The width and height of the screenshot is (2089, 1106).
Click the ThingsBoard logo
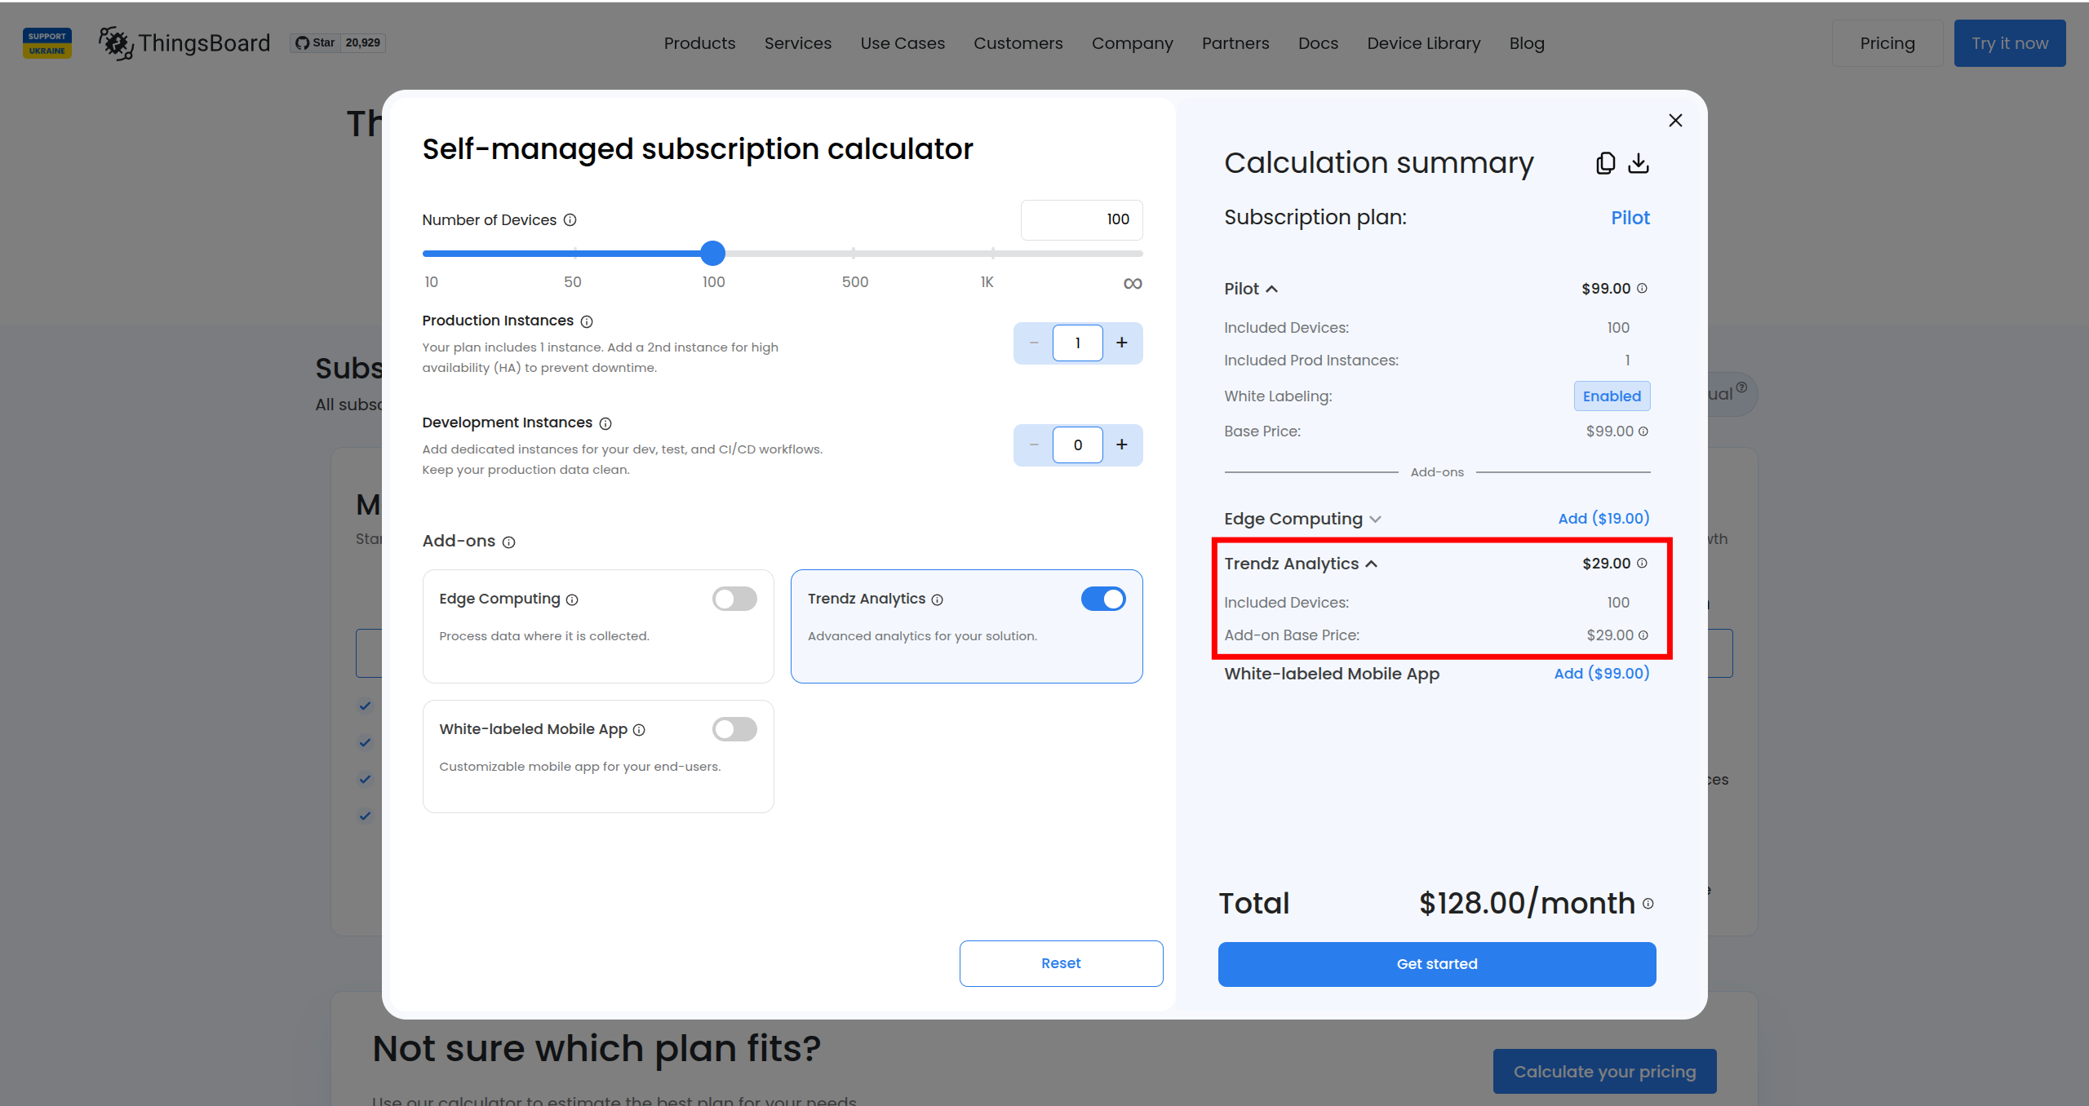pos(185,43)
